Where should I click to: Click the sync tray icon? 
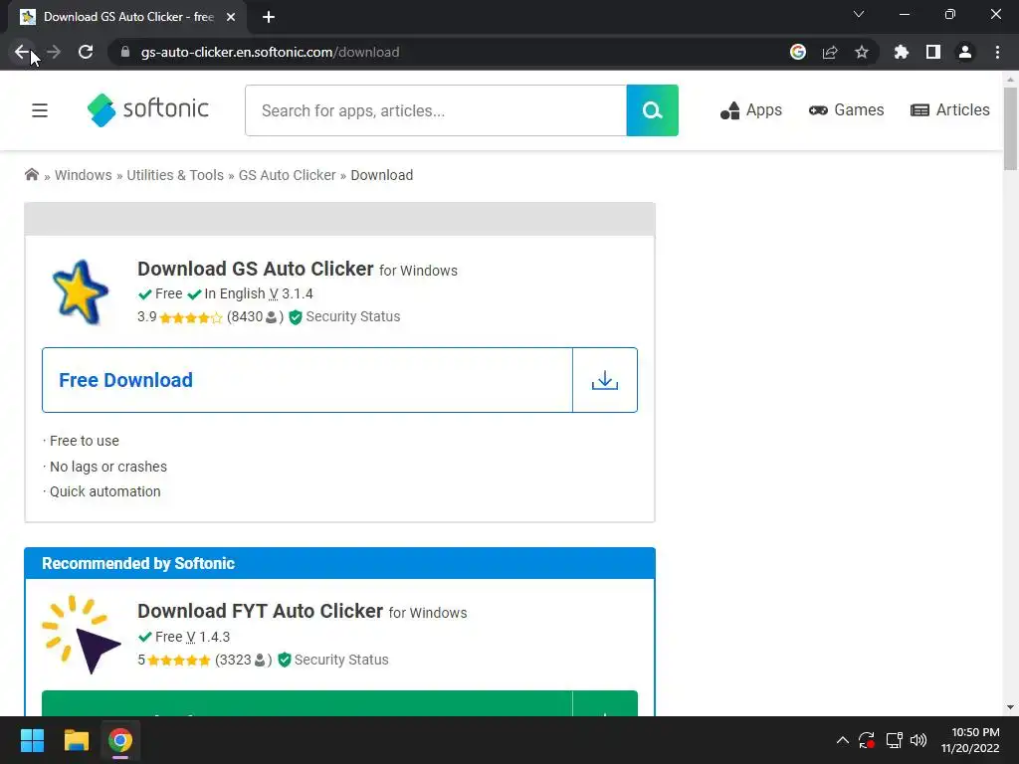(867, 740)
